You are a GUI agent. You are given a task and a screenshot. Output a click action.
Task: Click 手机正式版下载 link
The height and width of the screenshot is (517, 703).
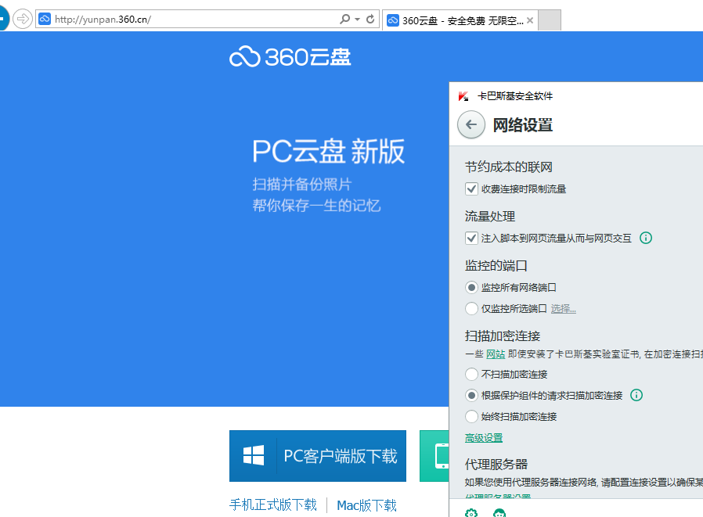coord(273,505)
